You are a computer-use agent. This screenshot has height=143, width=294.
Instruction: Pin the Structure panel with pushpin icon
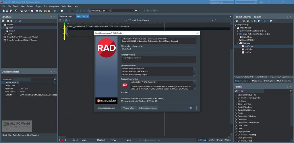pyautogui.click(x=52, y=17)
